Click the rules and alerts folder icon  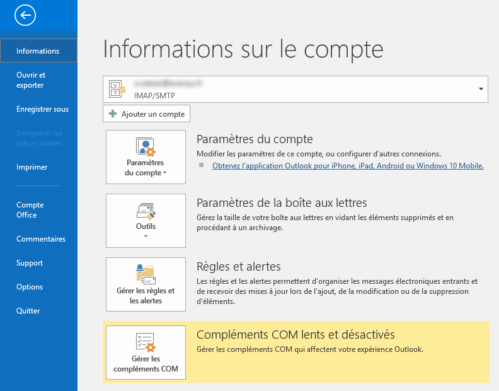pos(146,274)
